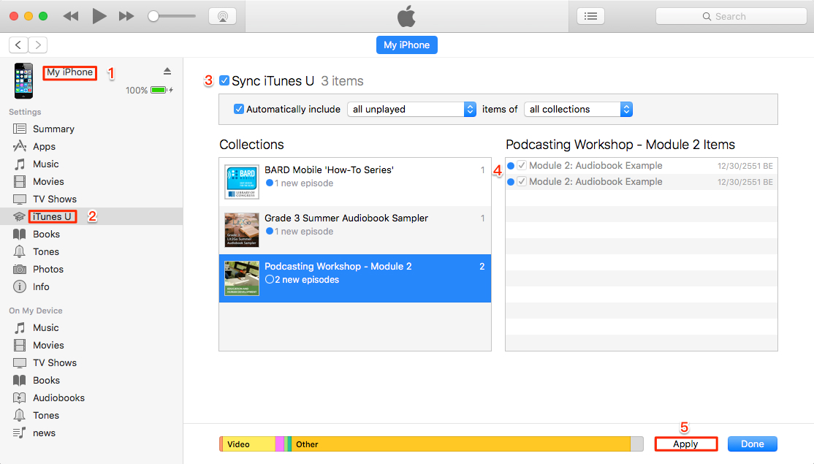This screenshot has width=814, height=464.
Task: Click Tones icon under On My Device
Action: (19, 415)
